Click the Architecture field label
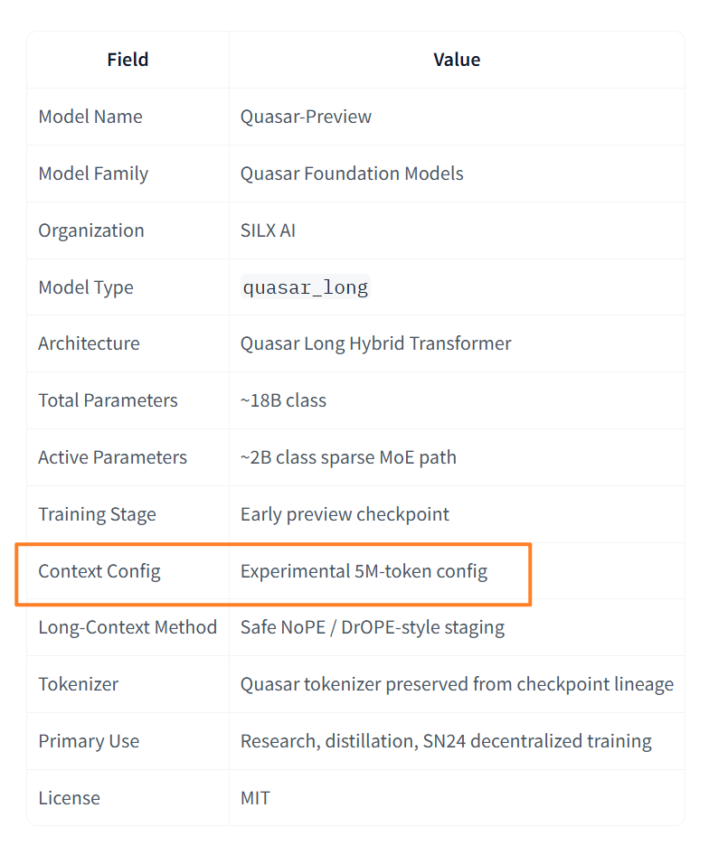 (x=89, y=343)
